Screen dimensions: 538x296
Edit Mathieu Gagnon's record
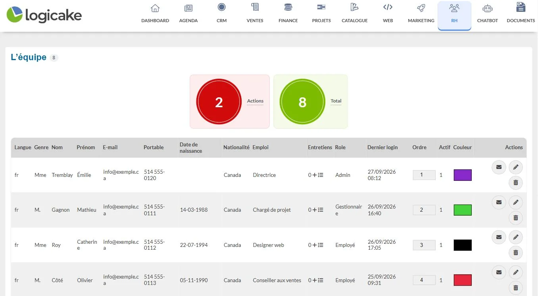coord(516,203)
